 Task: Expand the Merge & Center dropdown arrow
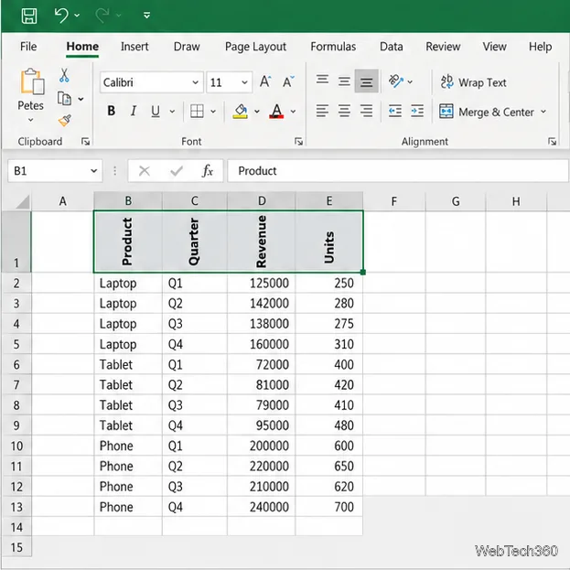click(543, 112)
